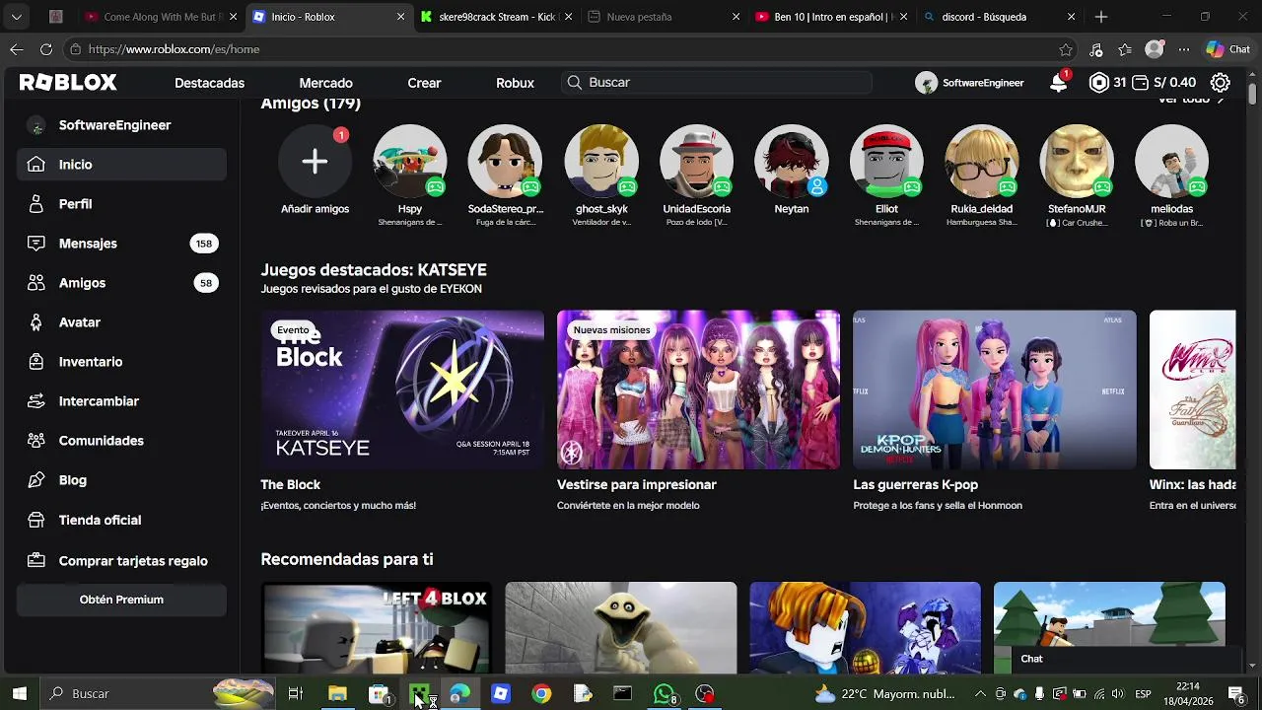Reload the page with browser refresh icon
This screenshot has height=710, width=1262.
click(x=46, y=49)
